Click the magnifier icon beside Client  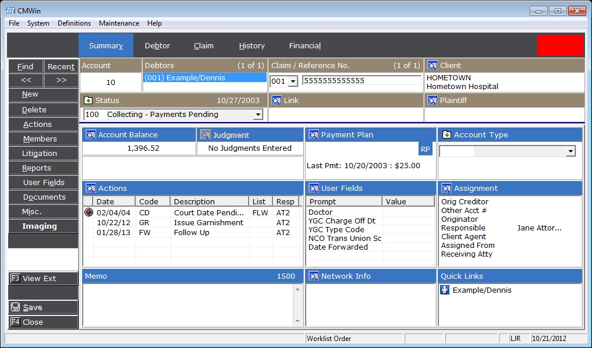(x=433, y=66)
